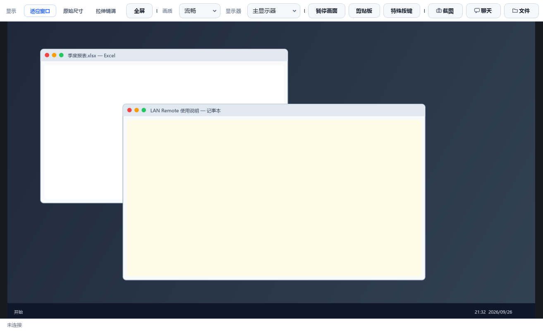Screen dimensions: 543x331
Task: Click the LAN Remote 使用说明 — 记事本 title
Action: tap(186, 110)
